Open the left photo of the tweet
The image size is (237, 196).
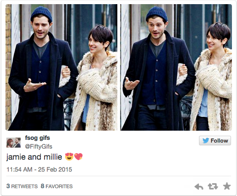coord(61,67)
